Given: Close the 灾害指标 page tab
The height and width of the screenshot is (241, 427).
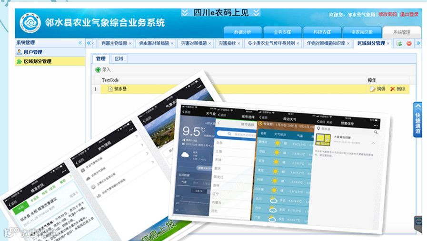Looking at the screenshot, I should tap(239, 44).
